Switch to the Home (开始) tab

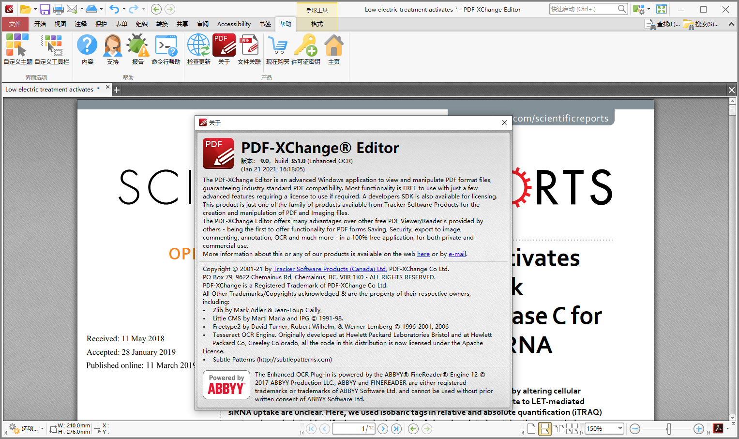pos(40,24)
